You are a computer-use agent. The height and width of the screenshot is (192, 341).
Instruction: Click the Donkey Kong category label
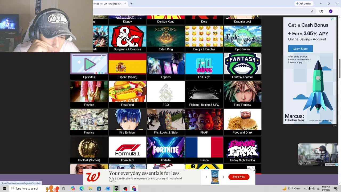(x=166, y=22)
